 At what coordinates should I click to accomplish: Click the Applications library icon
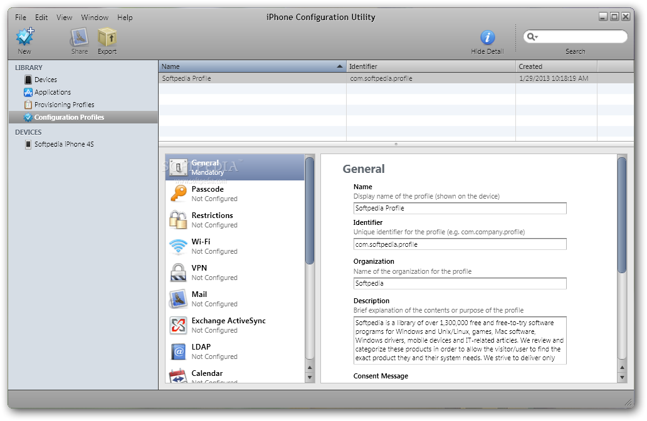[x=28, y=92]
